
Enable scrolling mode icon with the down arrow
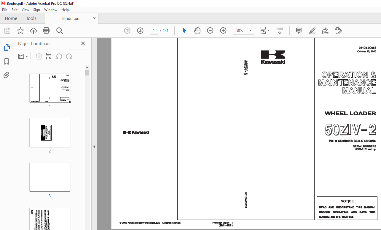(280, 31)
